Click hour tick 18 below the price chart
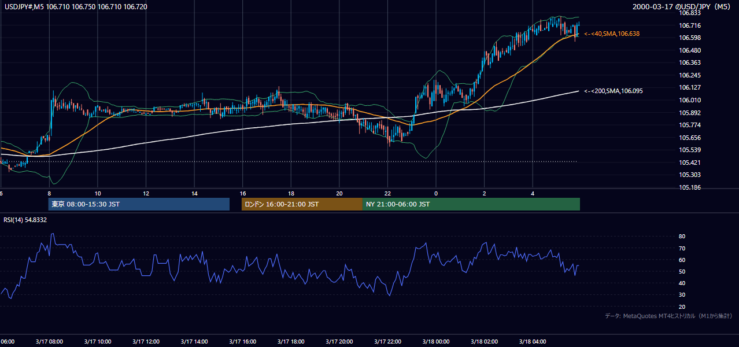739x347 pixels. (x=291, y=193)
